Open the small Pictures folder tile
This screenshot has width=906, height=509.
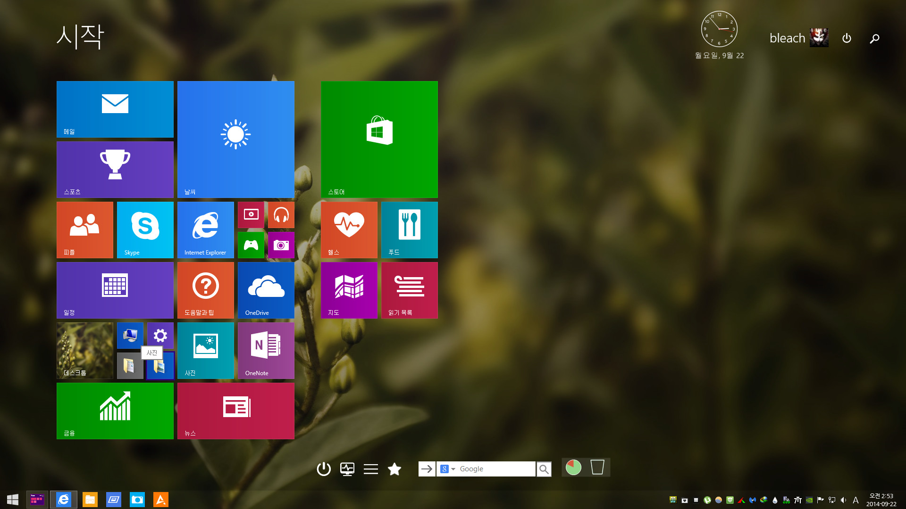coord(160,366)
